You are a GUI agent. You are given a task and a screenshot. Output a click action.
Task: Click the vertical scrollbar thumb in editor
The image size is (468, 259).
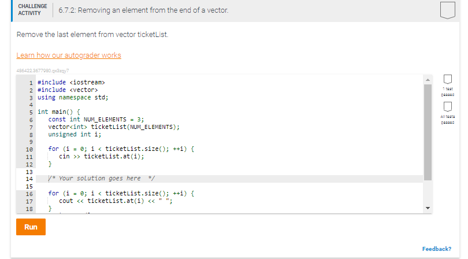pyautogui.click(x=428, y=132)
